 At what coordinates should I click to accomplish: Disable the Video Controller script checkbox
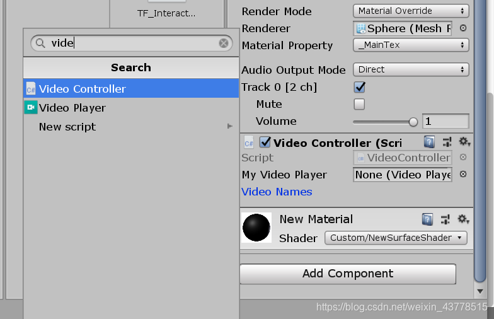pos(265,142)
